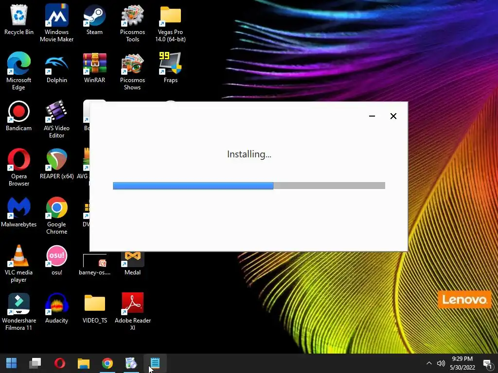Open Task View from the taskbar

pos(35,363)
